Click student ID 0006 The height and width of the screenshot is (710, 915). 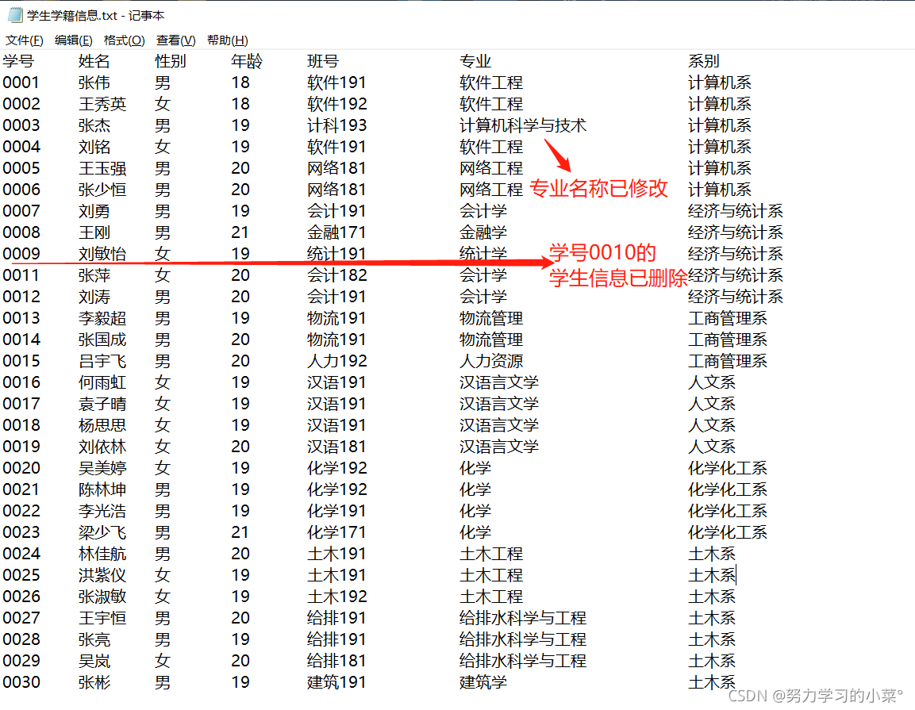[21, 190]
